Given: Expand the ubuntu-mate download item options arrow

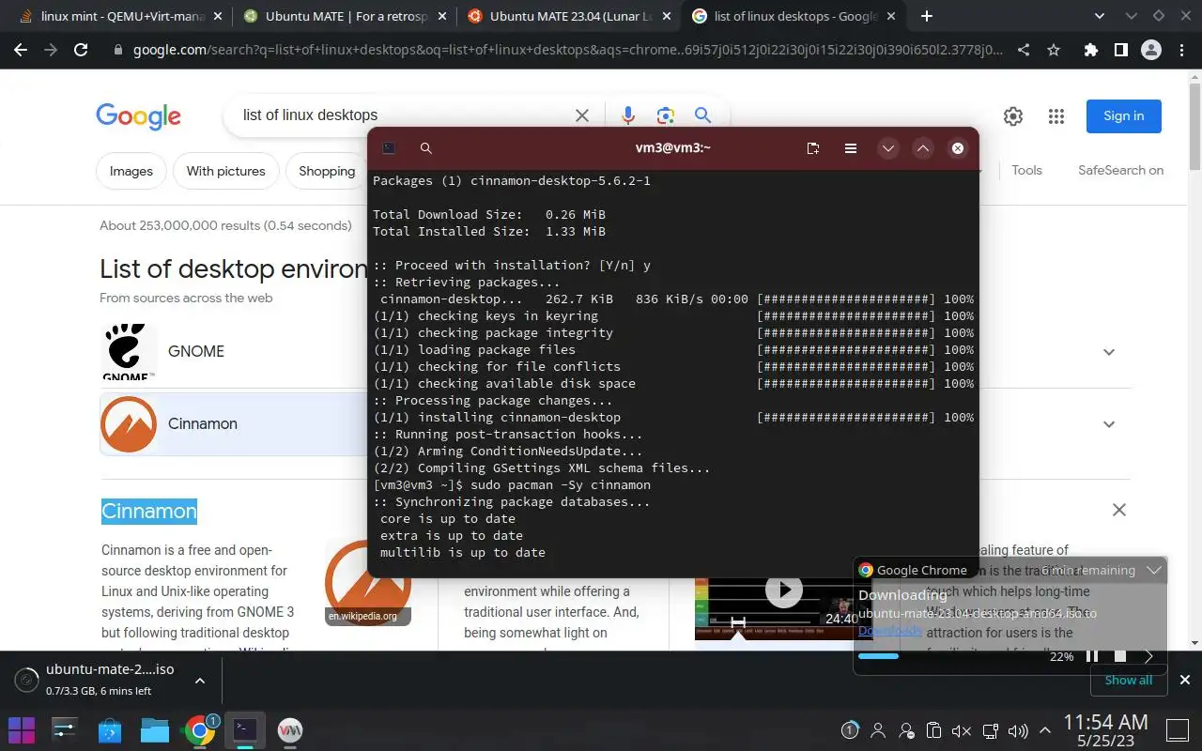Looking at the screenshot, I should 199,681.
